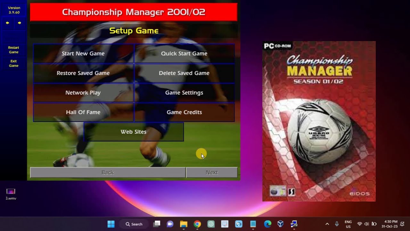Viewport: 410px width, 231px height.
Task: Click Exit Game in the sidebar
Action: [x=13, y=63]
